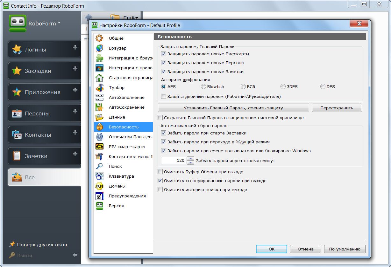Click the Клавиатура icon
The image size is (391, 267).
(100, 176)
